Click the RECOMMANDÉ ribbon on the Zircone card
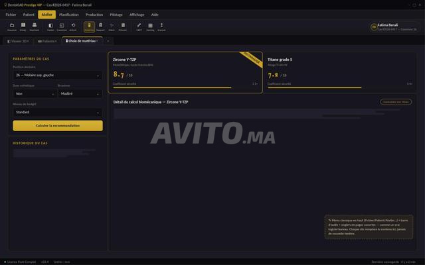This screenshot has height=265, width=425. click(252, 59)
